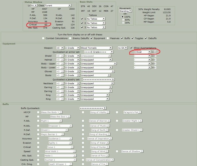Open the Buffs Quickselect dropdown
The width and height of the screenshot is (197, 166).
tap(93, 108)
